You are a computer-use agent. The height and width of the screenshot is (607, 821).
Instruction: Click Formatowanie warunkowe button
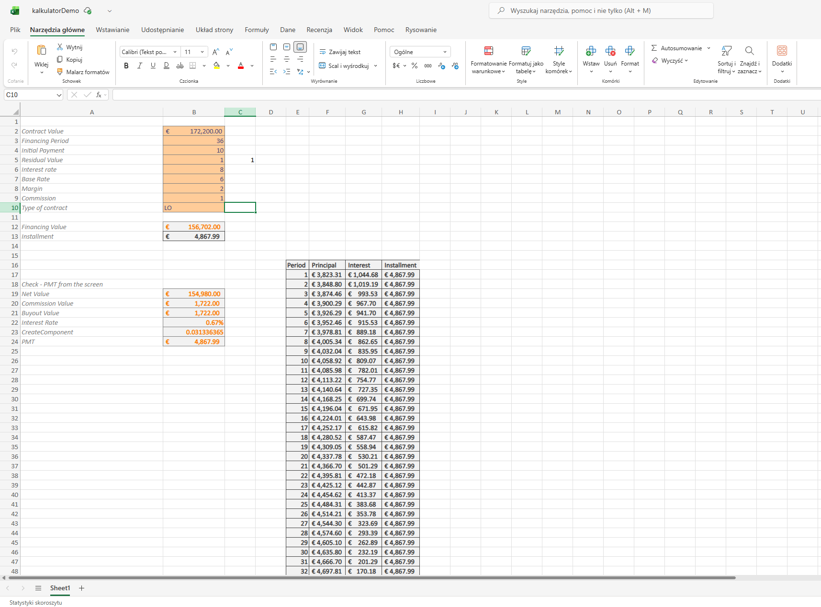(x=488, y=58)
